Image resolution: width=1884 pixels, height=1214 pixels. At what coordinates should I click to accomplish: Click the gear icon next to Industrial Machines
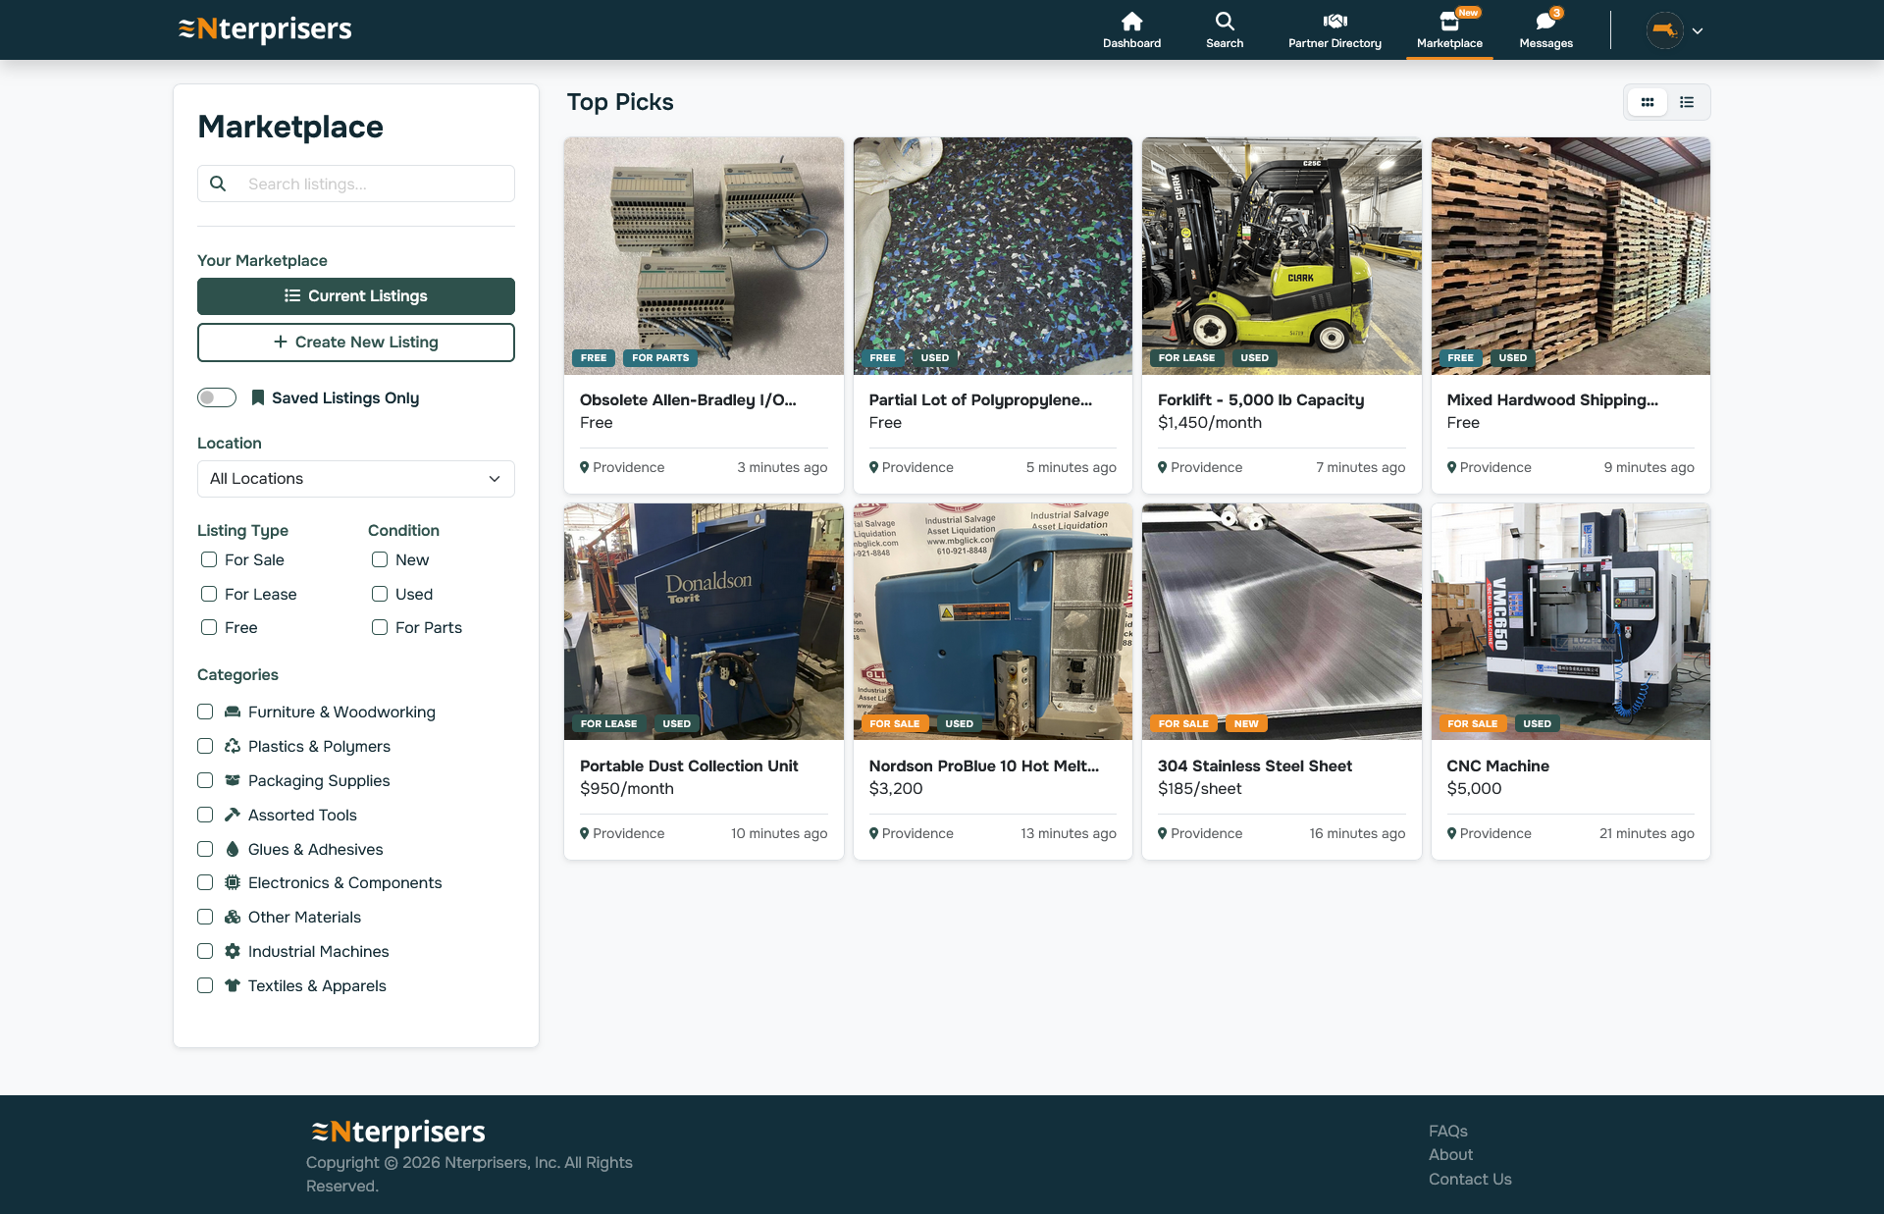[232, 951]
